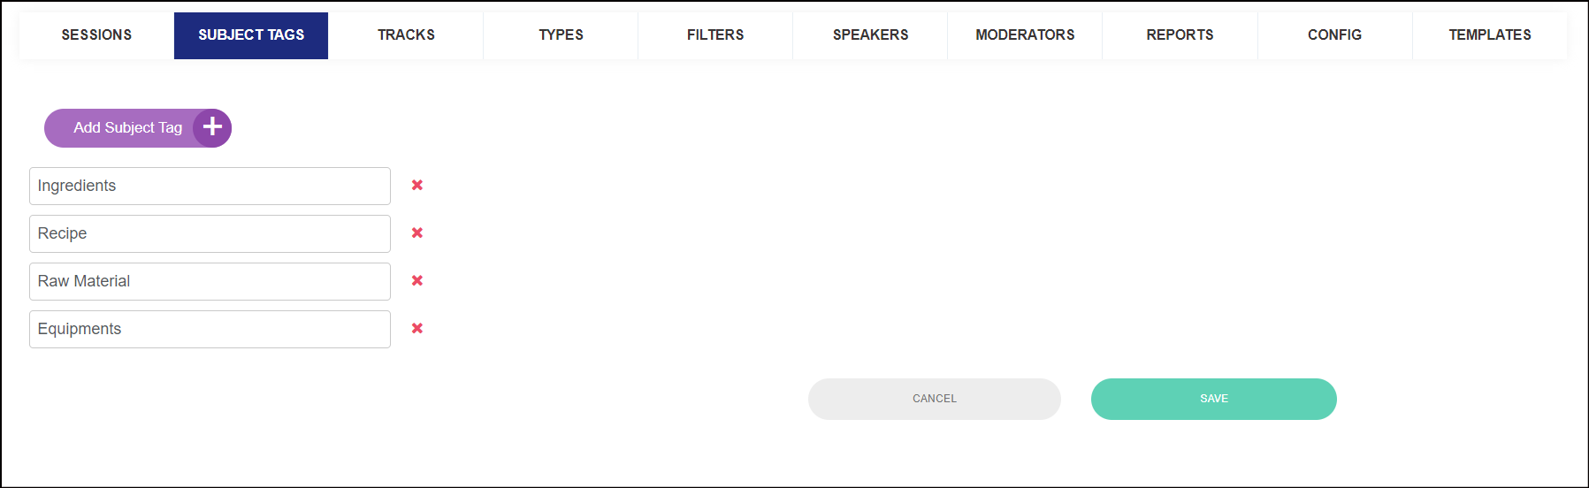
Task: Click the Add Subject Tag button
Action: tap(138, 128)
